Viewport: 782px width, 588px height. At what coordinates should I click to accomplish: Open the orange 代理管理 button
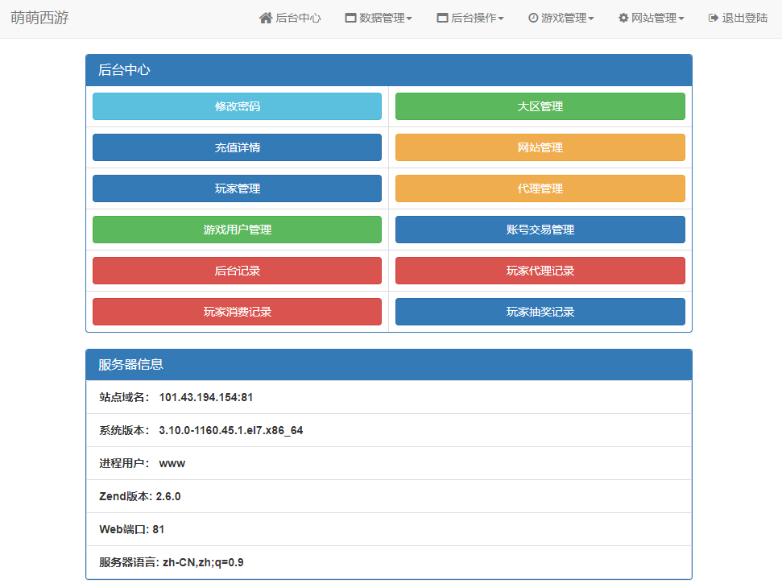click(540, 188)
